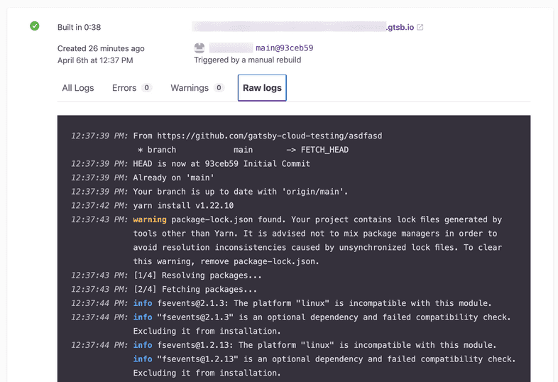Click the user avatar next to main@93ceb59
This screenshot has width=558, height=382.
coord(199,48)
